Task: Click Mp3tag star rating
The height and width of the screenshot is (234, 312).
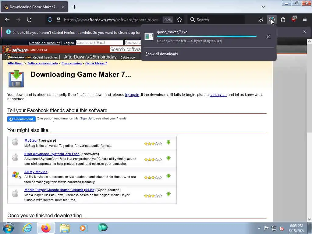Action: pyautogui.click(x=153, y=144)
